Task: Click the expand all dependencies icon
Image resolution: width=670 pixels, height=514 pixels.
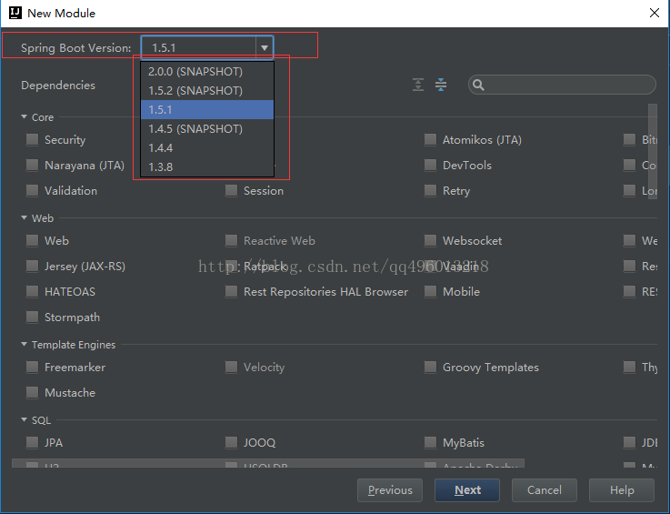Action: [x=418, y=85]
